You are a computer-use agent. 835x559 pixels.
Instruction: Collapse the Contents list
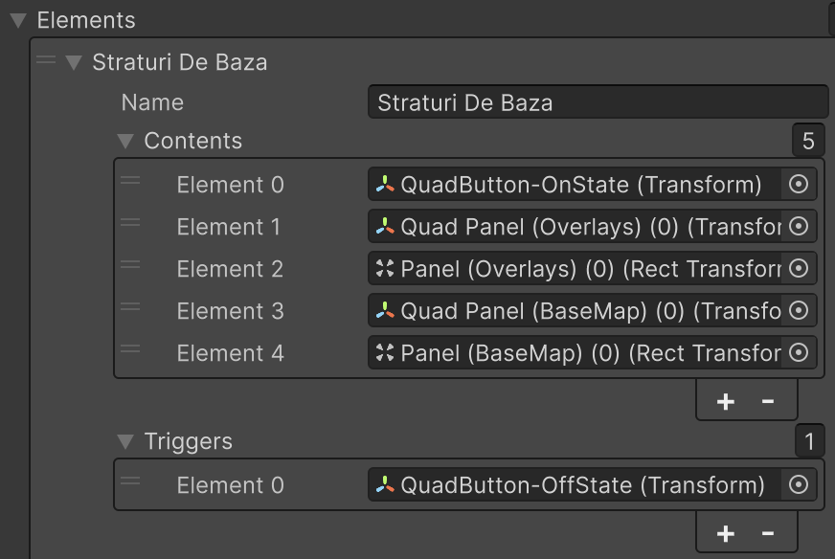point(125,141)
